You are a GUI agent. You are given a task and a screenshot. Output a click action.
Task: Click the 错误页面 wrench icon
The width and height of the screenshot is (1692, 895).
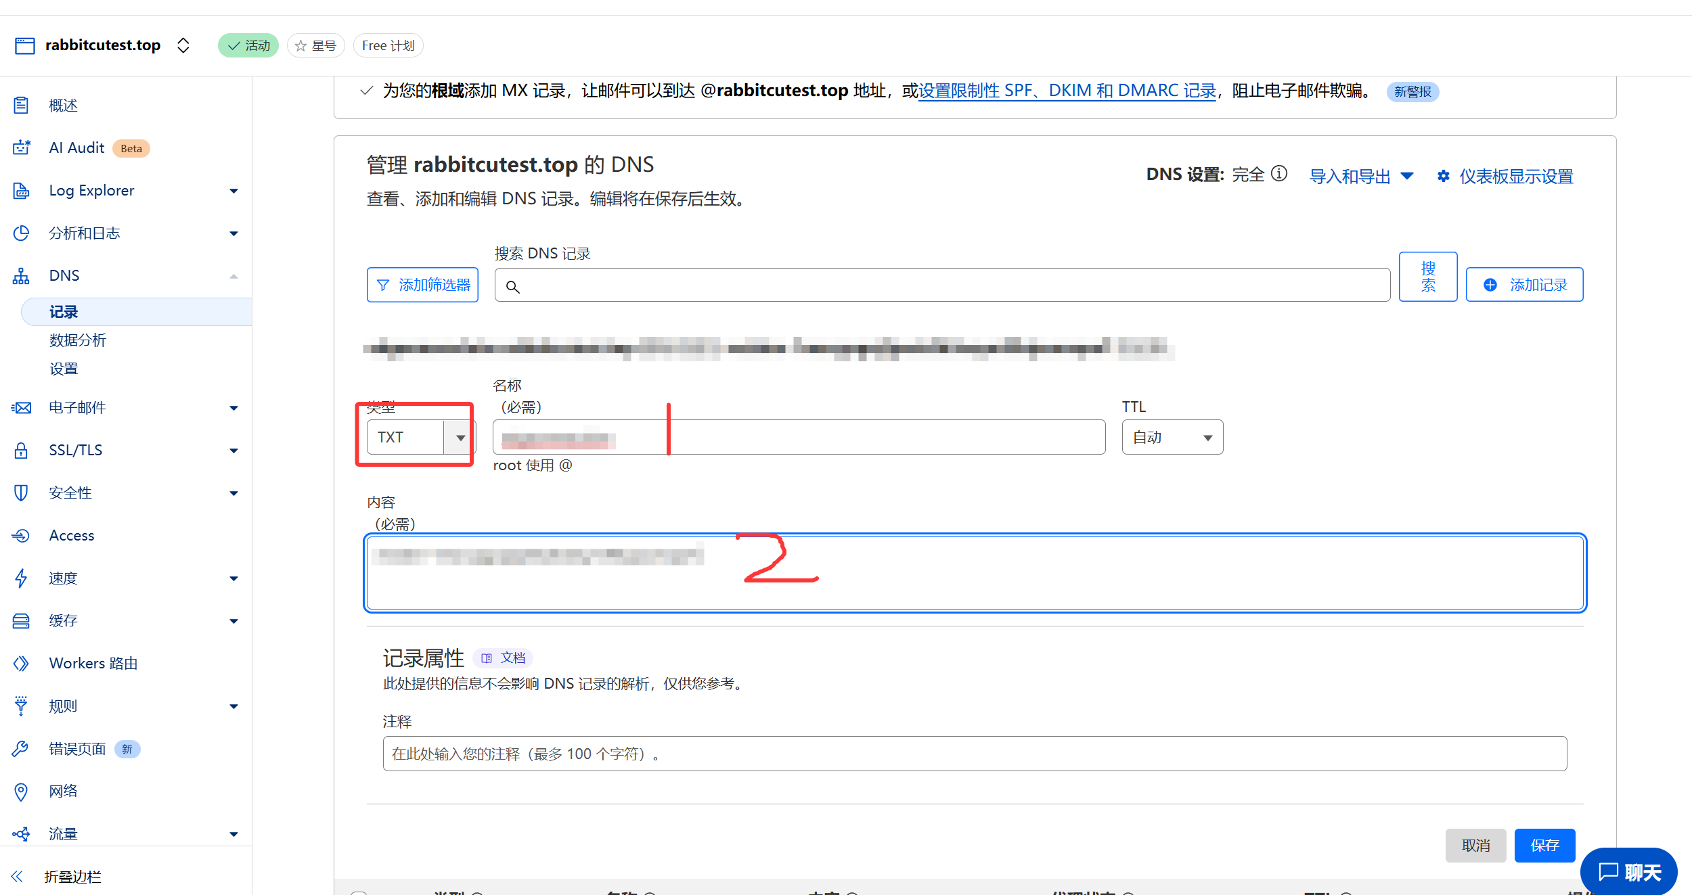pos(21,749)
